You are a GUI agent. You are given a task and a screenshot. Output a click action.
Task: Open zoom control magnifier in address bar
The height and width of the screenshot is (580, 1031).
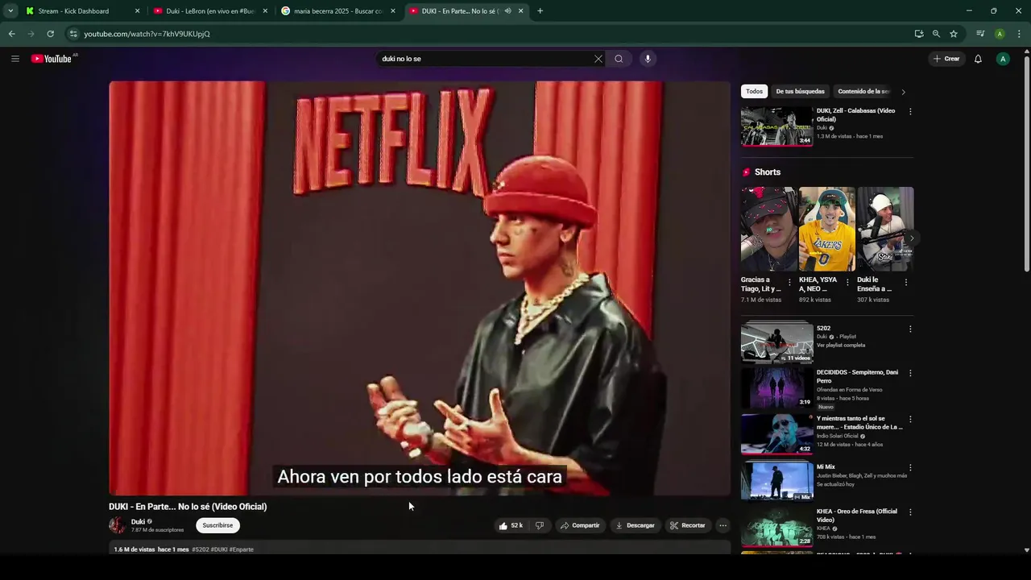coord(936,34)
